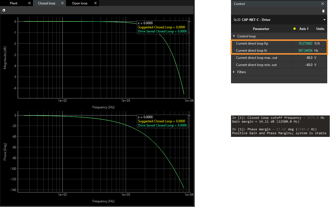This screenshot has width=330, height=207.
Task: Collapse the Control loop section
Action: click(234, 36)
